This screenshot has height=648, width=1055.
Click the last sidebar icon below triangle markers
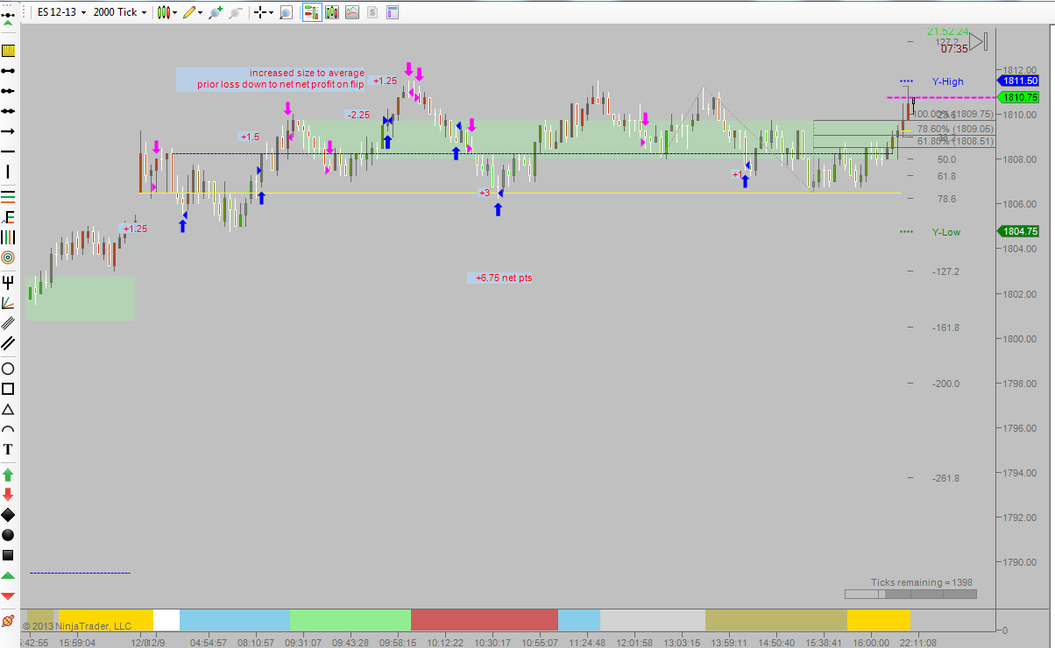(8, 620)
